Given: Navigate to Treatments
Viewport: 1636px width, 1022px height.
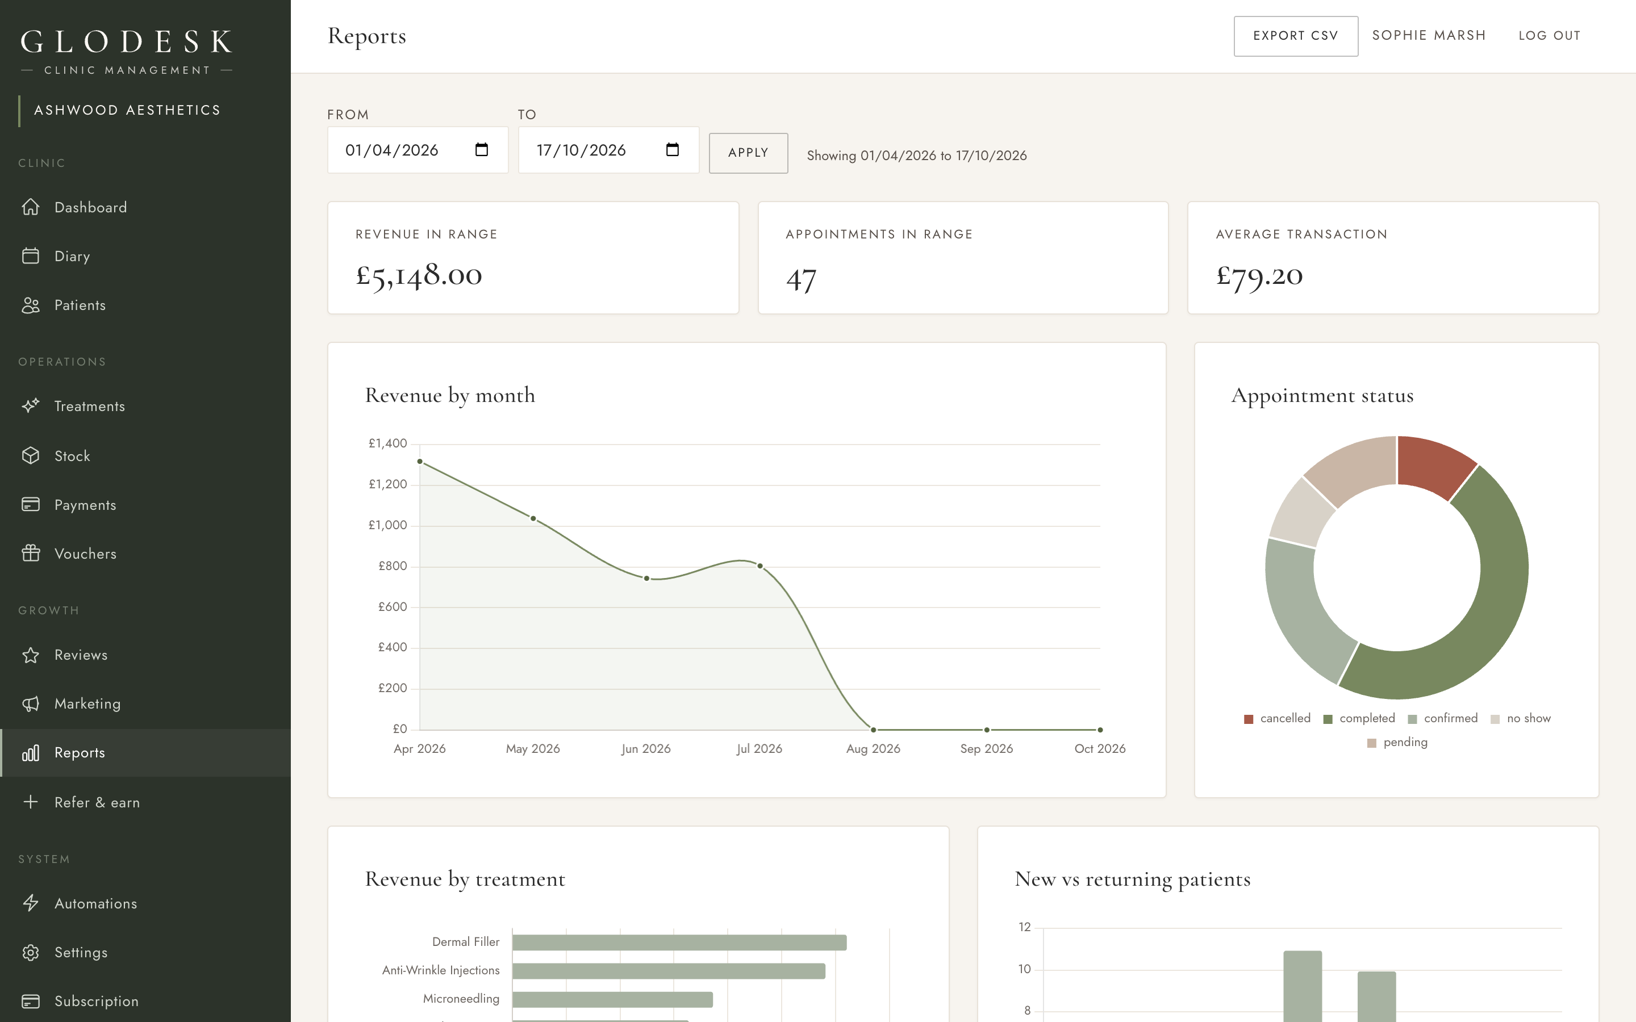Looking at the screenshot, I should [x=145, y=406].
